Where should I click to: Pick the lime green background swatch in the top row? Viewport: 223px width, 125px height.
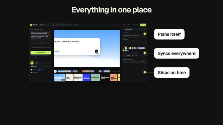[x=130, y=48]
